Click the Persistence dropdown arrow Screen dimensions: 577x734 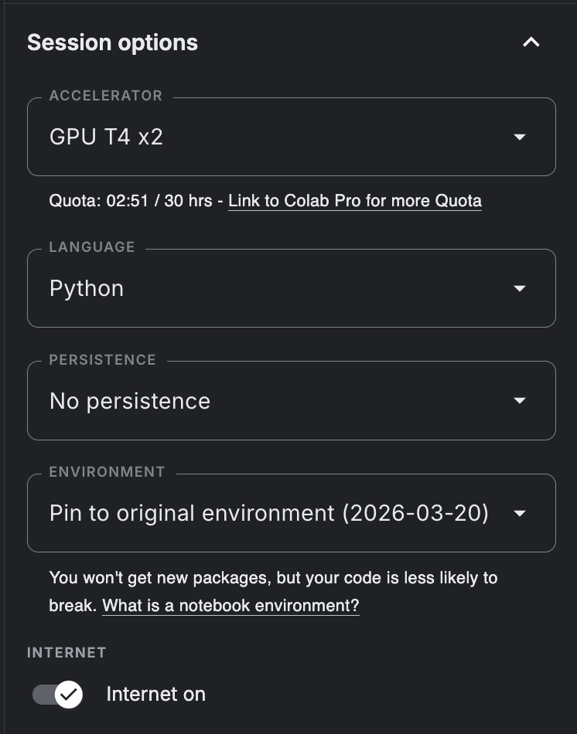tap(520, 401)
